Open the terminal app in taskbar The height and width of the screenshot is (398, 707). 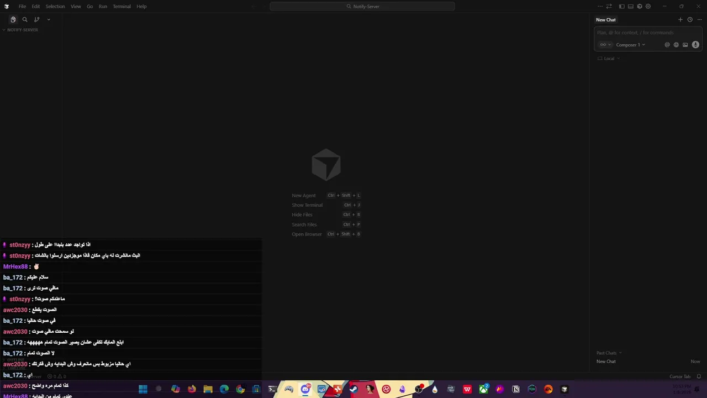pyautogui.click(x=273, y=389)
